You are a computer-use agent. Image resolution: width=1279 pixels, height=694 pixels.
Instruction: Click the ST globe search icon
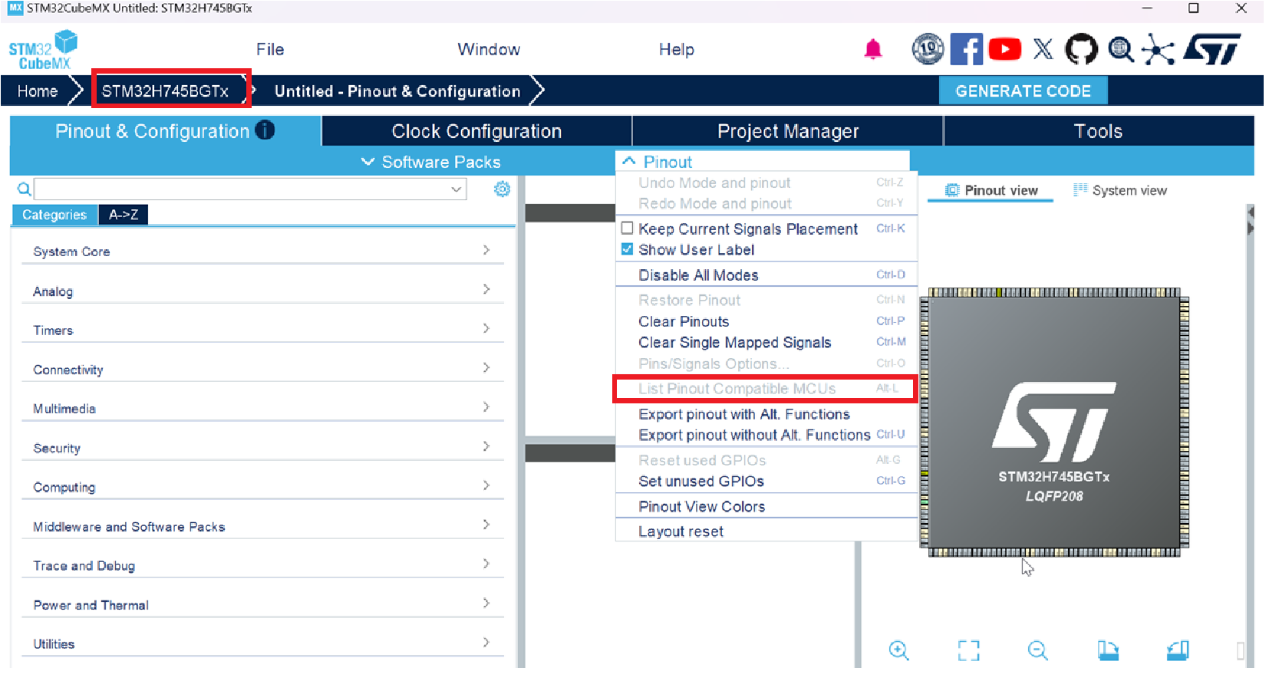1121,50
